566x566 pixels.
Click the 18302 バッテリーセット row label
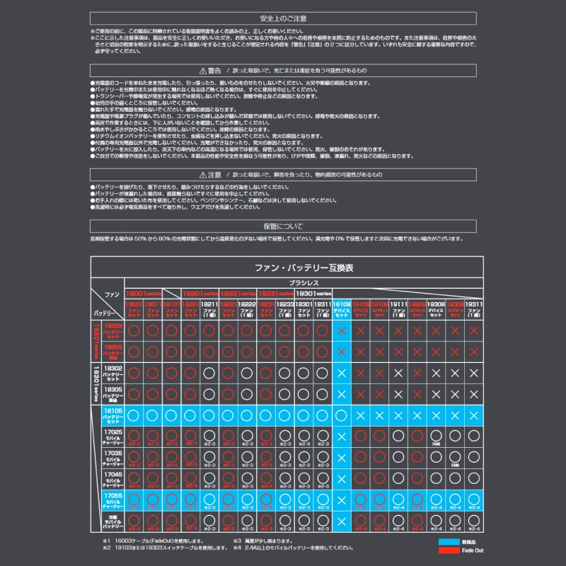point(113,374)
